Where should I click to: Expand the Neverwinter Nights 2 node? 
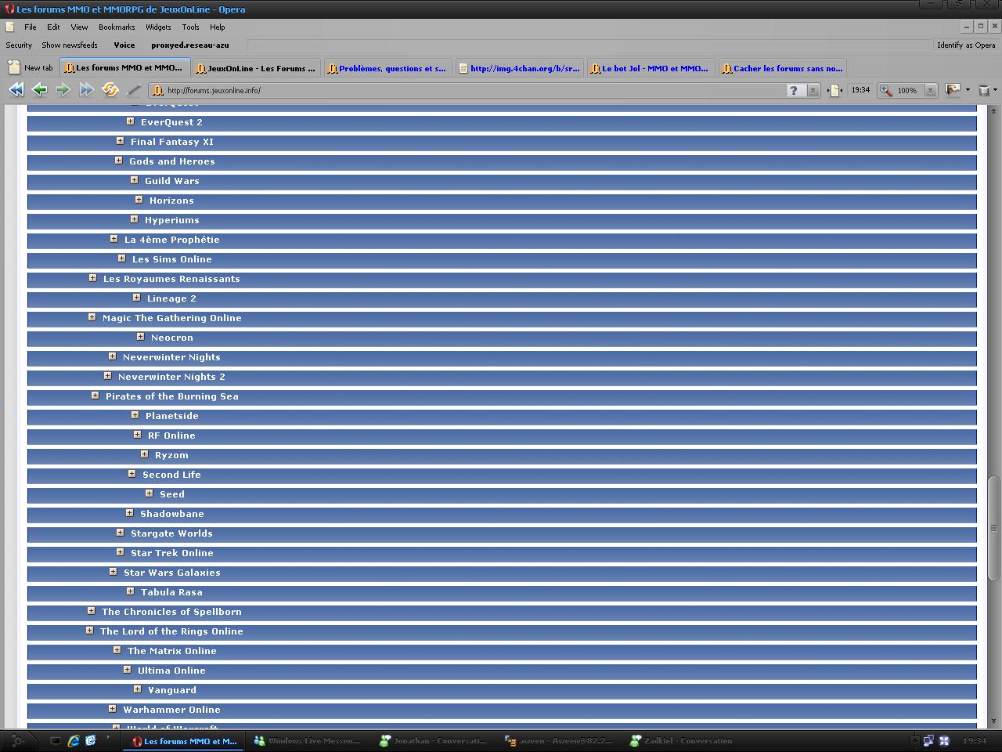(108, 376)
